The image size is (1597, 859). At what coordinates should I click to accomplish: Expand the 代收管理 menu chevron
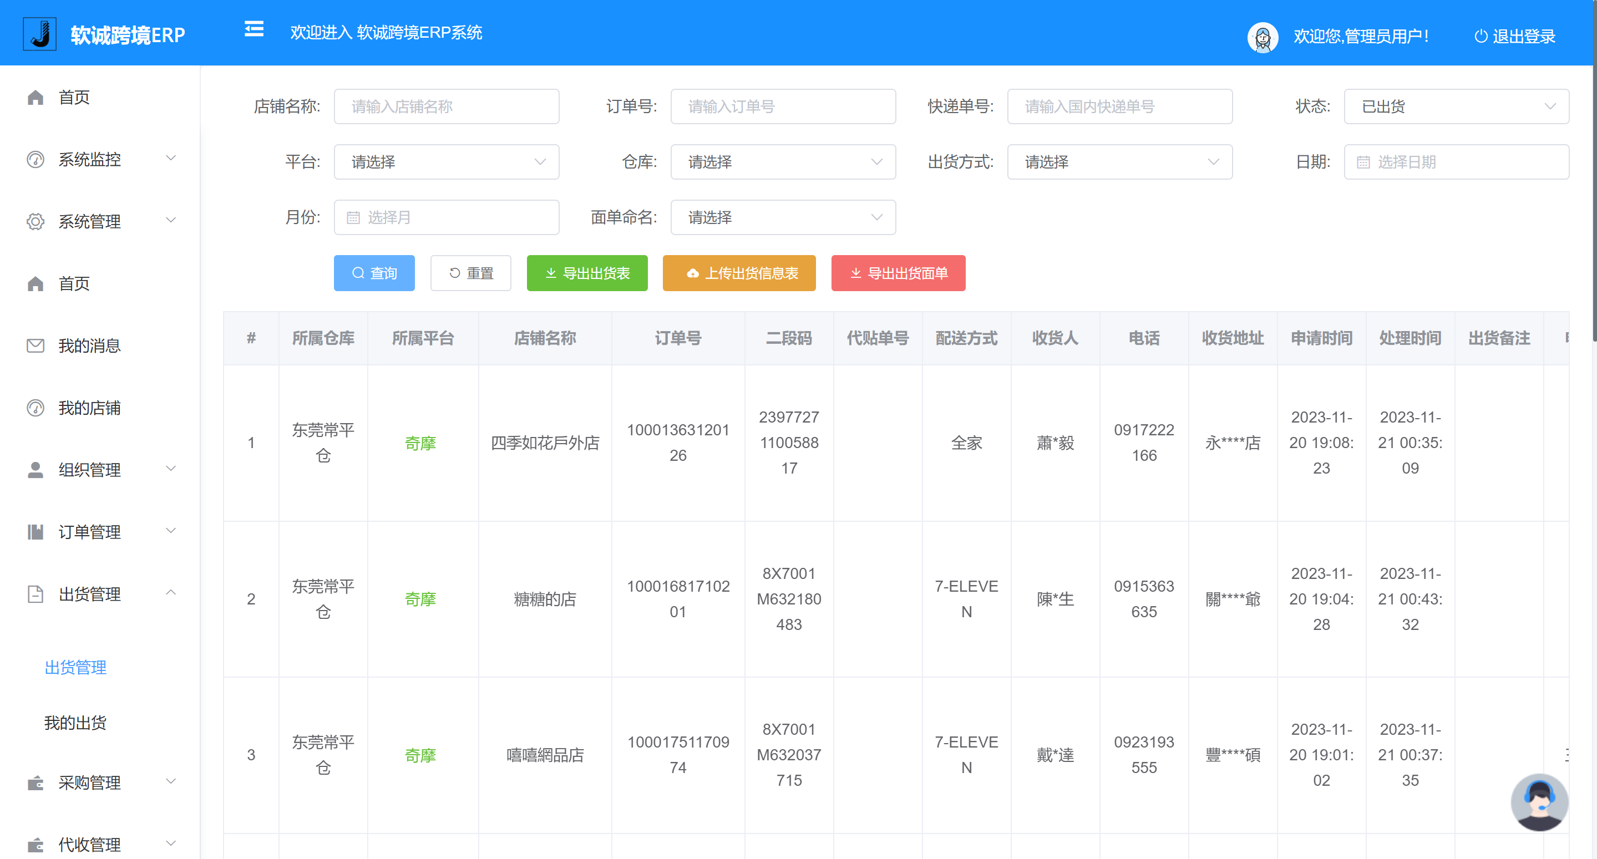click(x=171, y=843)
